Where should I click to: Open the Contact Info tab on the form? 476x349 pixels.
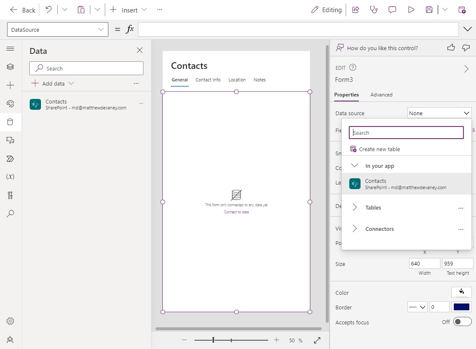[x=208, y=80]
